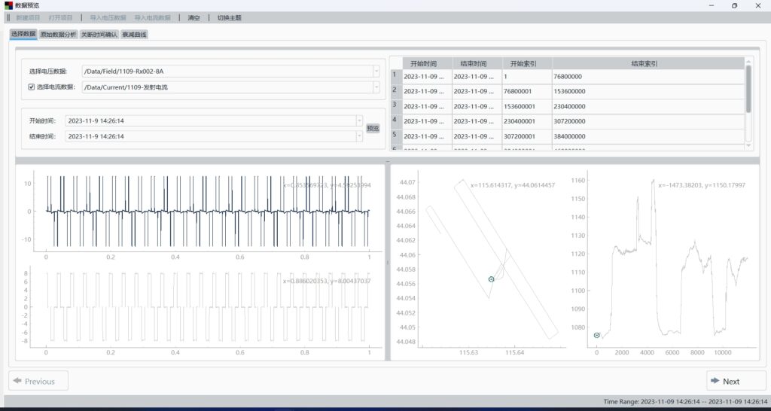The image size is (771, 411).
Task: Click the right arrow icon on Next
Action: pos(715,381)
